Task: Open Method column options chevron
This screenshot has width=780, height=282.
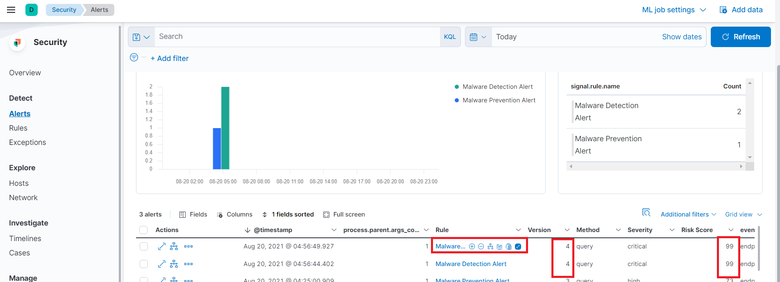Action: [x=618, y=230]
